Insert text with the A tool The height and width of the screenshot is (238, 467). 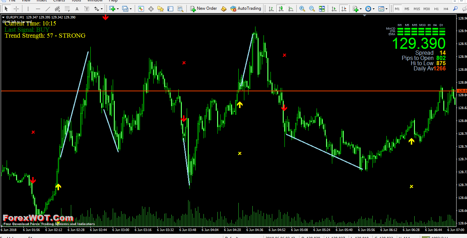click(x=77, y=8)
